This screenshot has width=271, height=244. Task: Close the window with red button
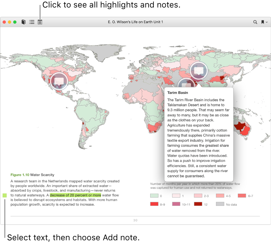point(4,22)
